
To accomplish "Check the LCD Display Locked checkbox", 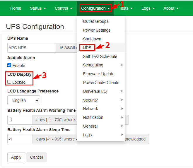I will 9,82.
